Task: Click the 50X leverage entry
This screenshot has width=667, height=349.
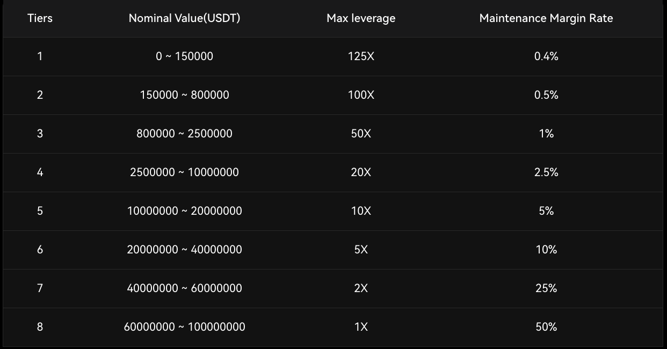Action: pos(361,134)
